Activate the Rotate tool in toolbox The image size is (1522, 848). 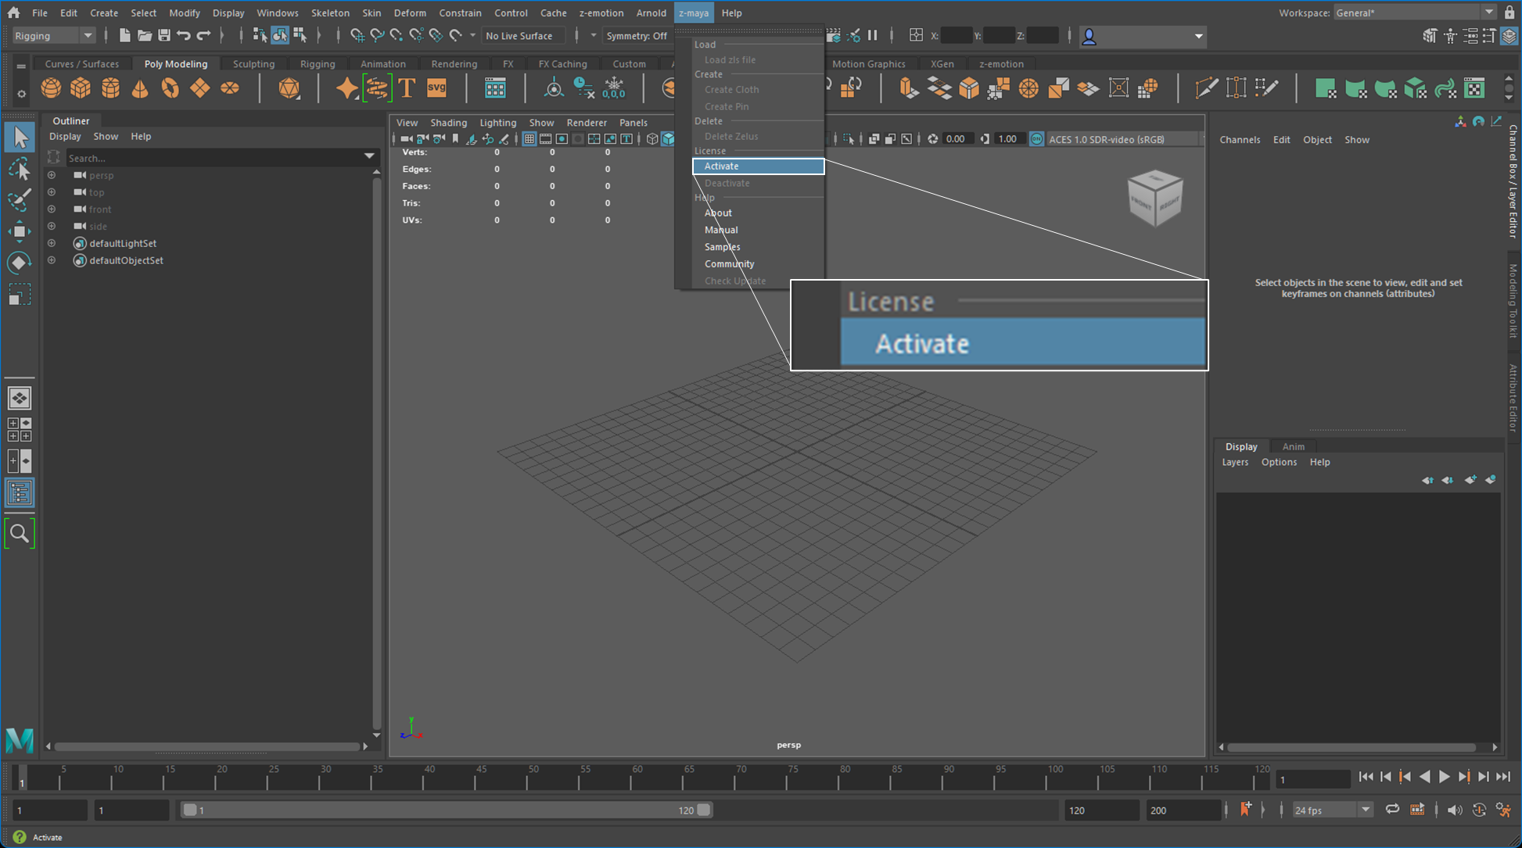click(20, 263)
